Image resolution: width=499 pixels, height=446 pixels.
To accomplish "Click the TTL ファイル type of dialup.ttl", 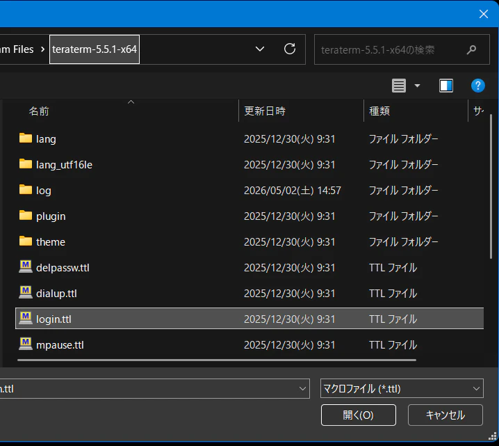I will pyautogui.click(x=393, y=294).
